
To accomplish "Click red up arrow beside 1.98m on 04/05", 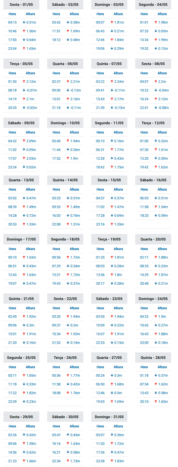I will 156,22.
